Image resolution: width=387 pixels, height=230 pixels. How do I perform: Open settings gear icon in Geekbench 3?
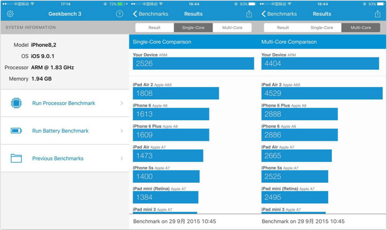(x=10, y=13)
